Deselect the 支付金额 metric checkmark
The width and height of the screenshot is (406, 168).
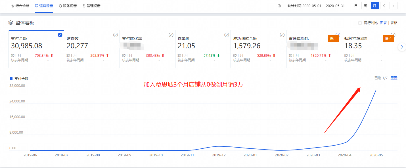pos(60,35)
